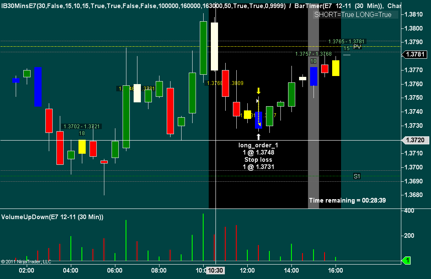Screen dimensions: 431x279
Task: Click the 14:00 time axis label
Action: (291, 271)
